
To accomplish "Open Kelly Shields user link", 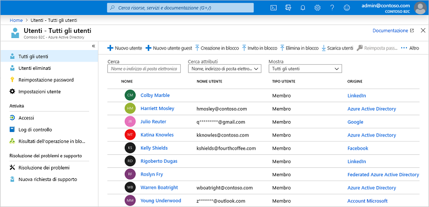I will point(154,148).
